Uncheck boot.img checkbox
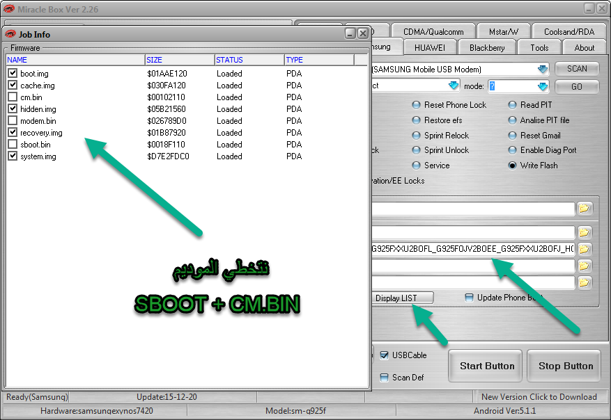This screenshot has width=611, height=420. [x=13, y=73]
